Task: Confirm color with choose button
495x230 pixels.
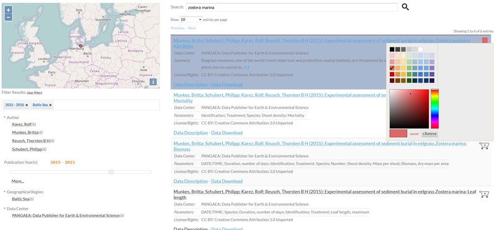Action: click(x=429, y=133)
